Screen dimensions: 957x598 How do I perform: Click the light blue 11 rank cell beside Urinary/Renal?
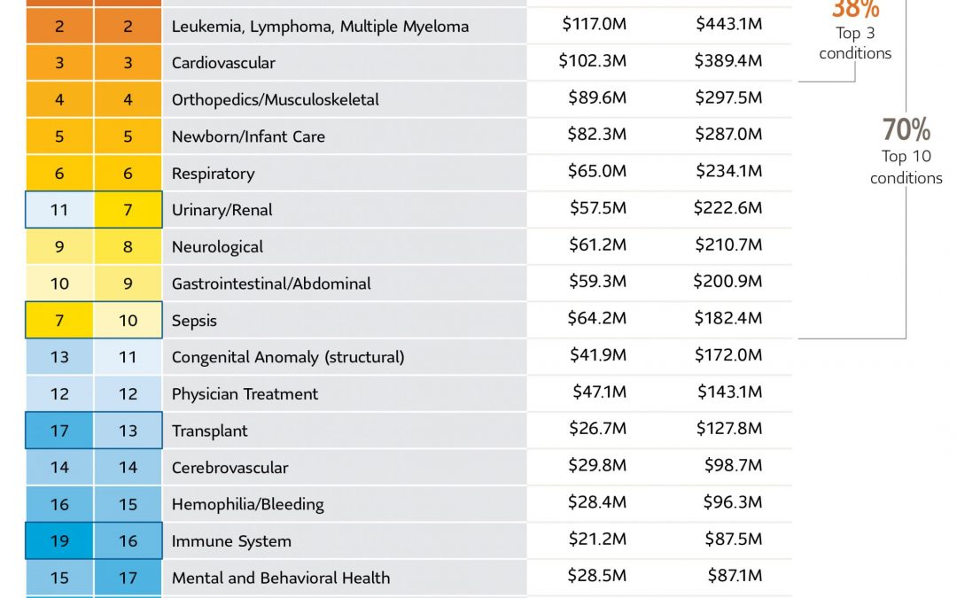pos(59,210)
